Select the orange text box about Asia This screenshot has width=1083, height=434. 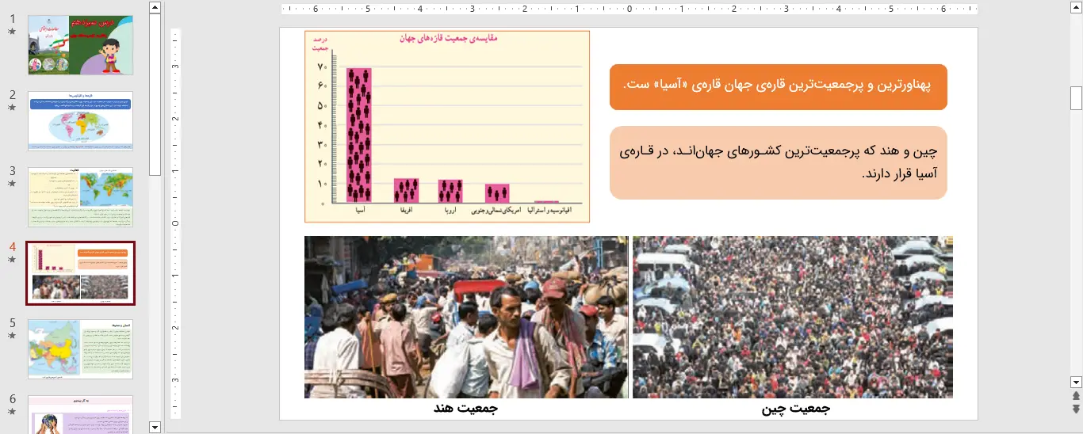[778, 86]
